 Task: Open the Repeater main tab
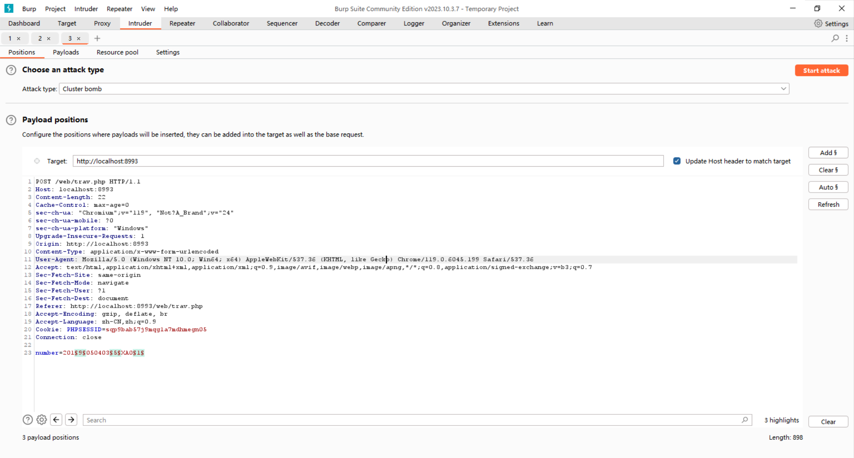(x=182, y=24)
